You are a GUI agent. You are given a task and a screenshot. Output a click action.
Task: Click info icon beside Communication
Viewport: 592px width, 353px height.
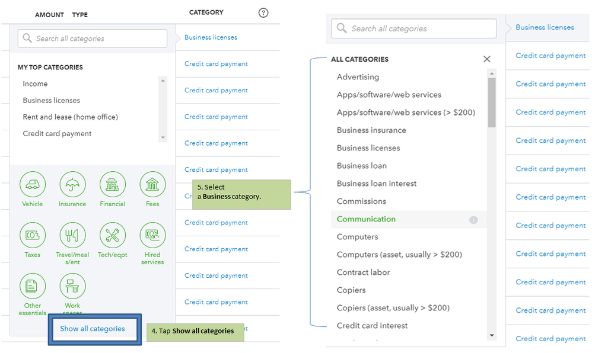pos(473,220)
